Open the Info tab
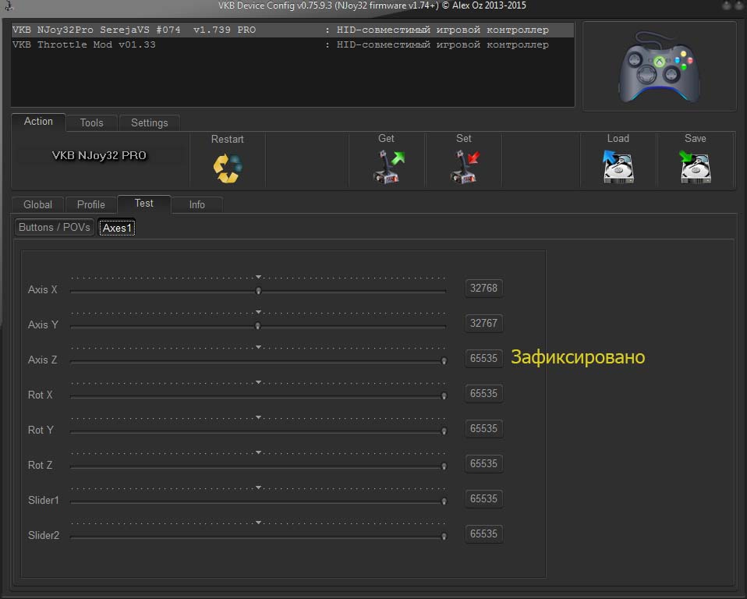Image resolution: width=747 pixels, height=599 pixels. (x=196, y=204)
